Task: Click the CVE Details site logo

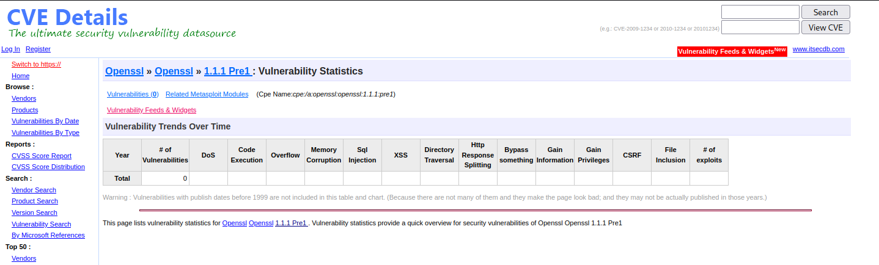Action: (67, 16)
